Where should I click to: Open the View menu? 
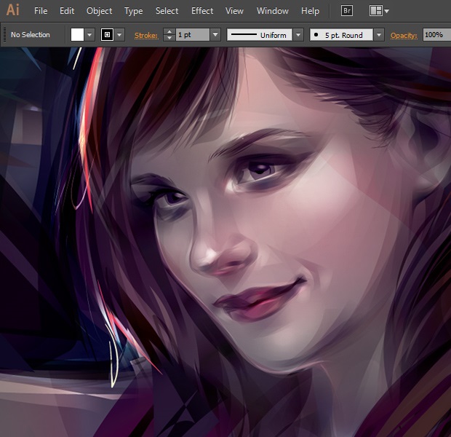coord(234,11)
